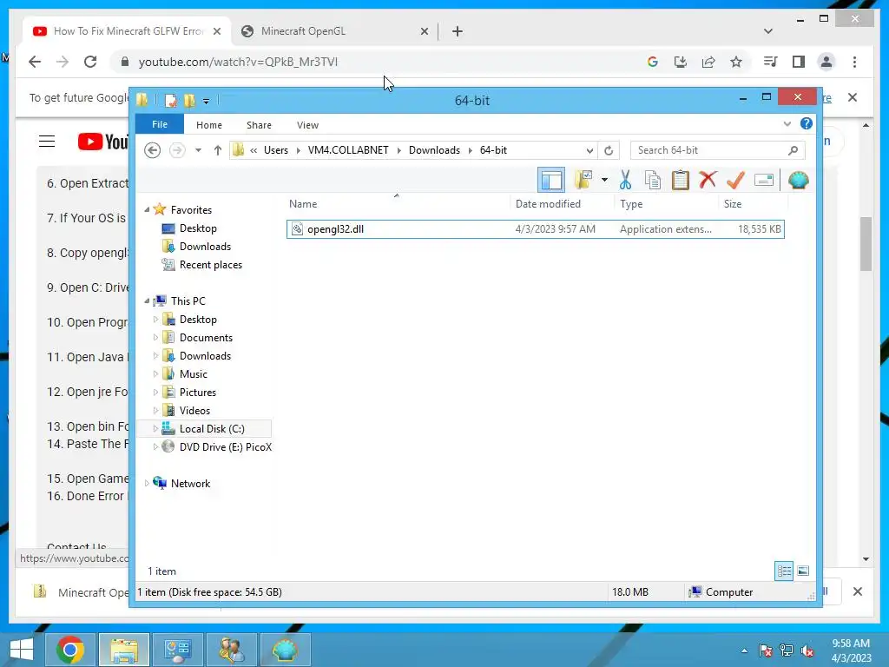This screenshot has width=889, height=667.
Task: Click the Rename icon in Explorer toolbar
Action: pyautogui.click(x=764, y=181)
